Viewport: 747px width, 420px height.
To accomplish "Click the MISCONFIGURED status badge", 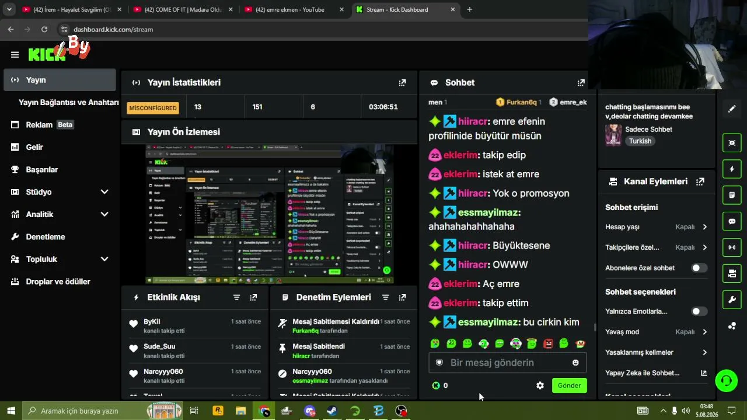I will point(153,108).
